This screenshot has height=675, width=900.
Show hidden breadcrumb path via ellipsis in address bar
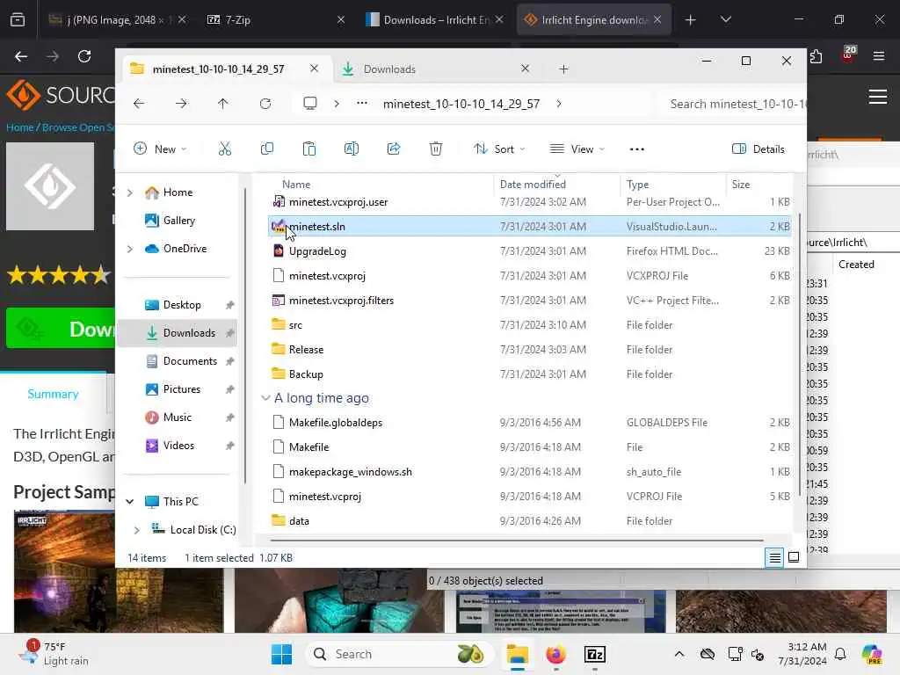361,104
